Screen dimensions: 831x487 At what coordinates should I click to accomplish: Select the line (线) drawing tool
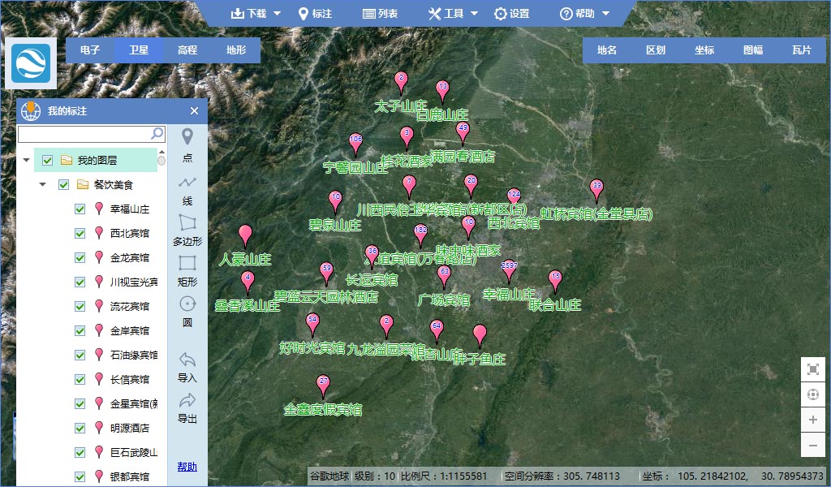click(x=187, y=183)
